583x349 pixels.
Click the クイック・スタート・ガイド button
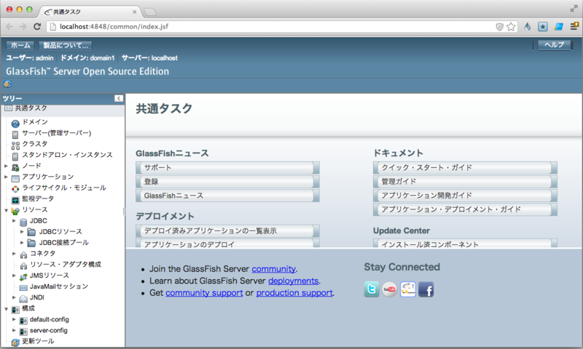coord(465,168)
